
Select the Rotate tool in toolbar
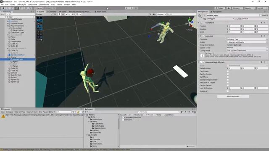pyautogui.click(x=12, y=8)
